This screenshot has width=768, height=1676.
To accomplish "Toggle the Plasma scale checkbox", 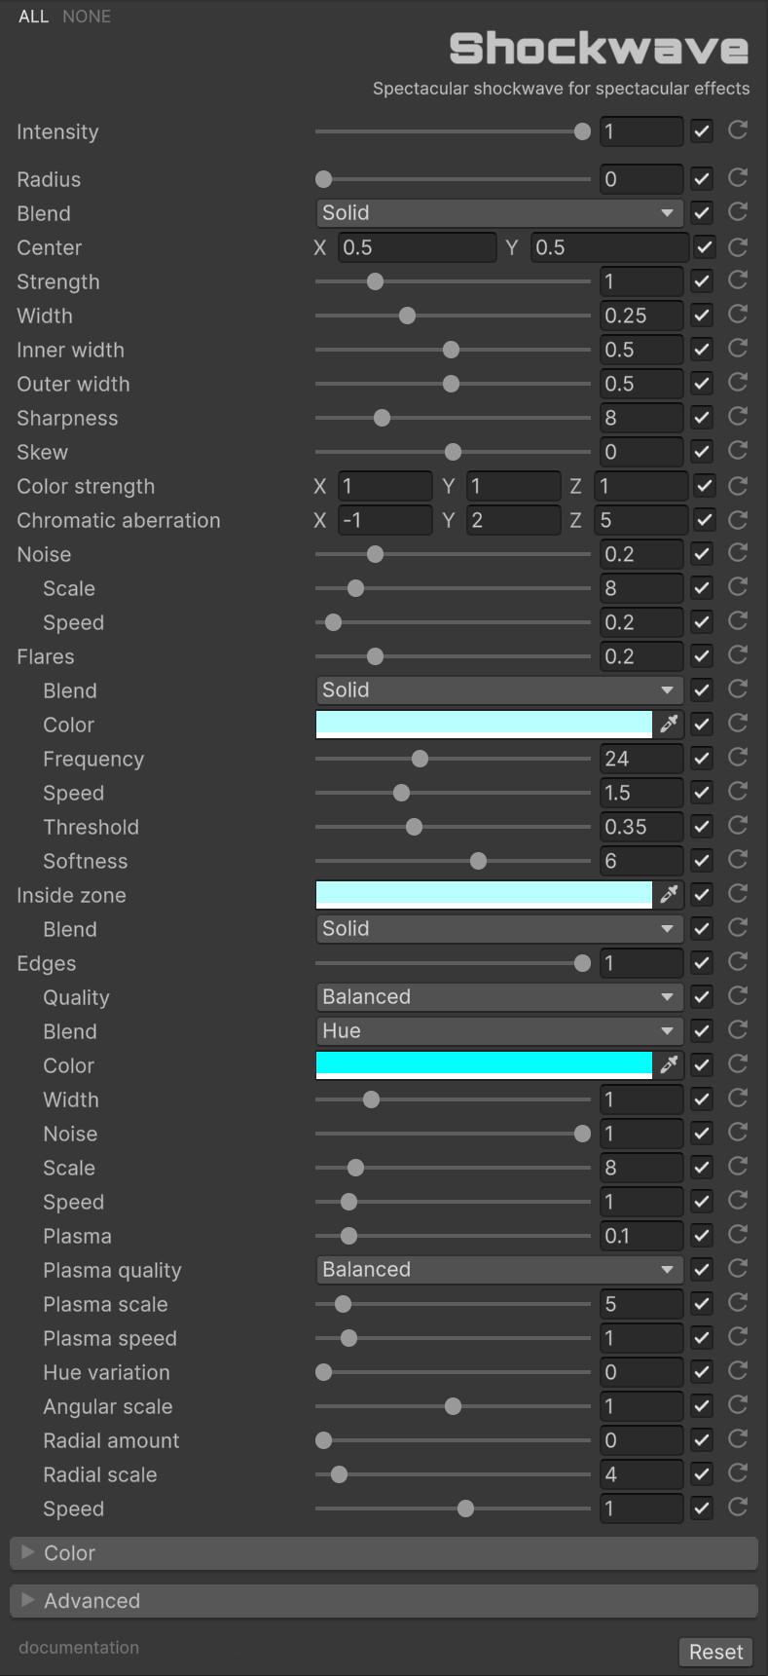I will coord(701,1304).
